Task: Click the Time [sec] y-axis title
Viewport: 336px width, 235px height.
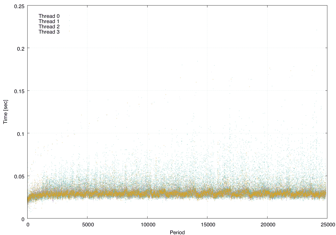Action: pos(6,112)
